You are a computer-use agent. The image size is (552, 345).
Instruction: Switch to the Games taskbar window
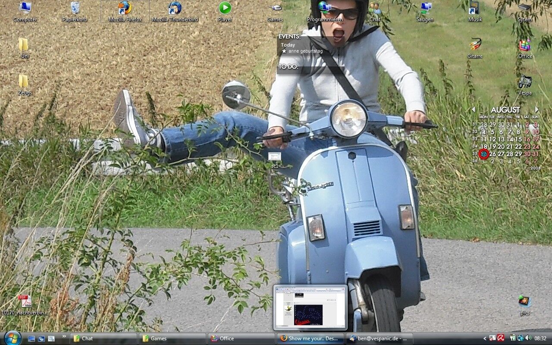[x=172, y=339]
